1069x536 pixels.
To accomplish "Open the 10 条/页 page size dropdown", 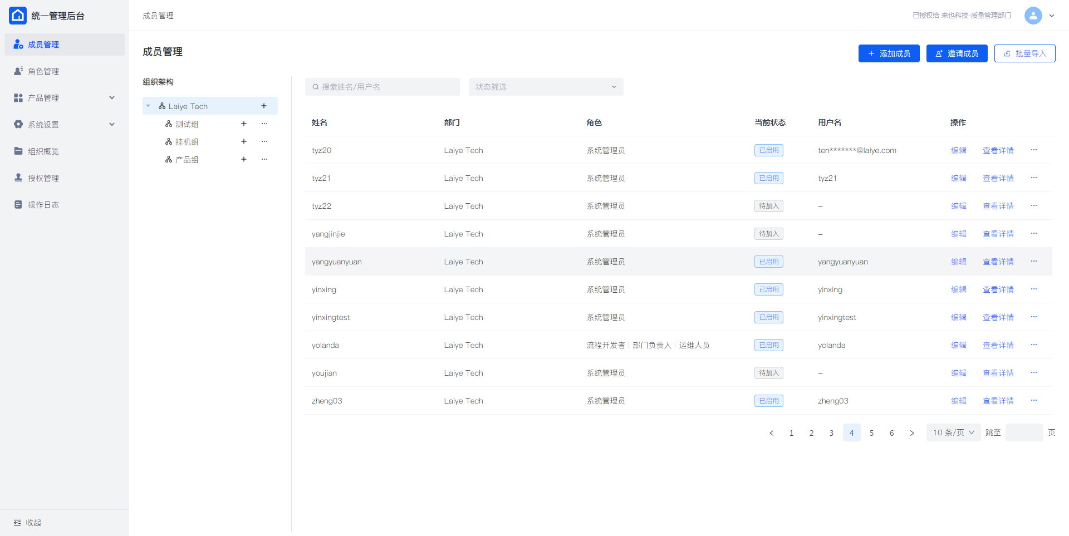I will (x=954, y=432).
